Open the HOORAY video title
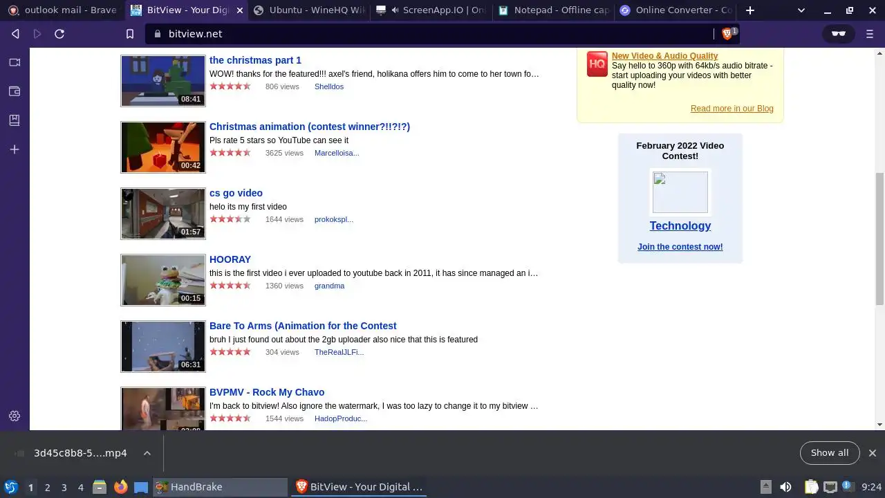 pos(230,259)
